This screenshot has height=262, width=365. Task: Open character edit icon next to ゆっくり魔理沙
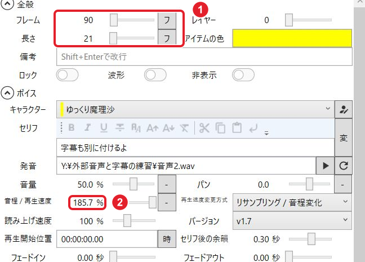tap(344, 109)
